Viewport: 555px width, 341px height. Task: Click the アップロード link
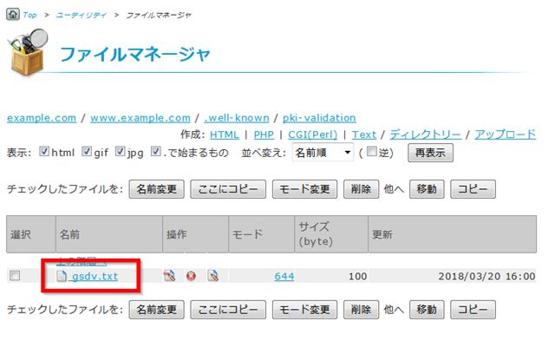coord(505,134)
